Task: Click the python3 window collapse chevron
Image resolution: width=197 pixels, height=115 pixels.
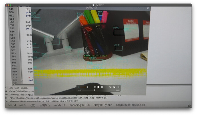Action: [139, 9]
